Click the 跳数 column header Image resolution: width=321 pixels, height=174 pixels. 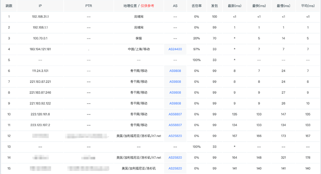point(9,6)
